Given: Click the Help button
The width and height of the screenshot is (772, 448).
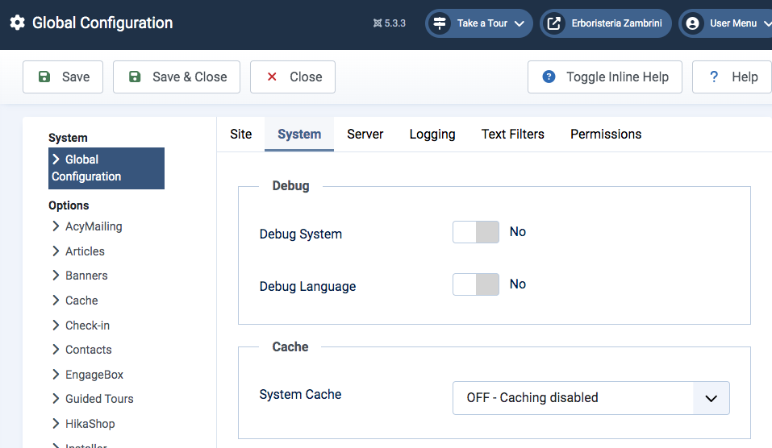Looking at the screenshot, I should click(x=732, y=77).
